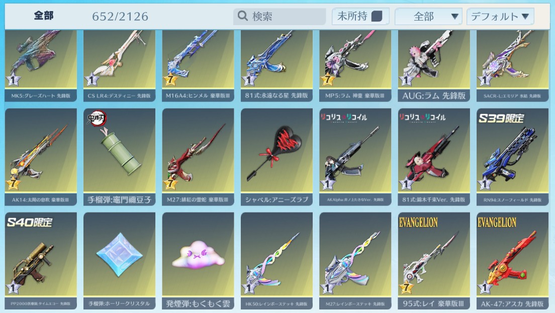Select the HK50:レインボーステッキ rainbow skin

pos(276,261)
